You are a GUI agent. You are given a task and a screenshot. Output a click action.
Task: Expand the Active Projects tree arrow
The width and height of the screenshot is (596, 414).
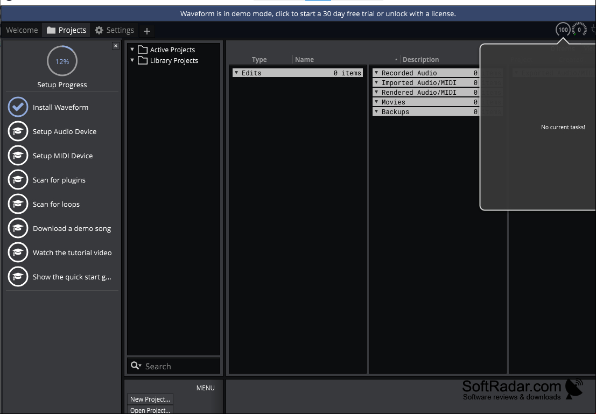coord(132,50)
